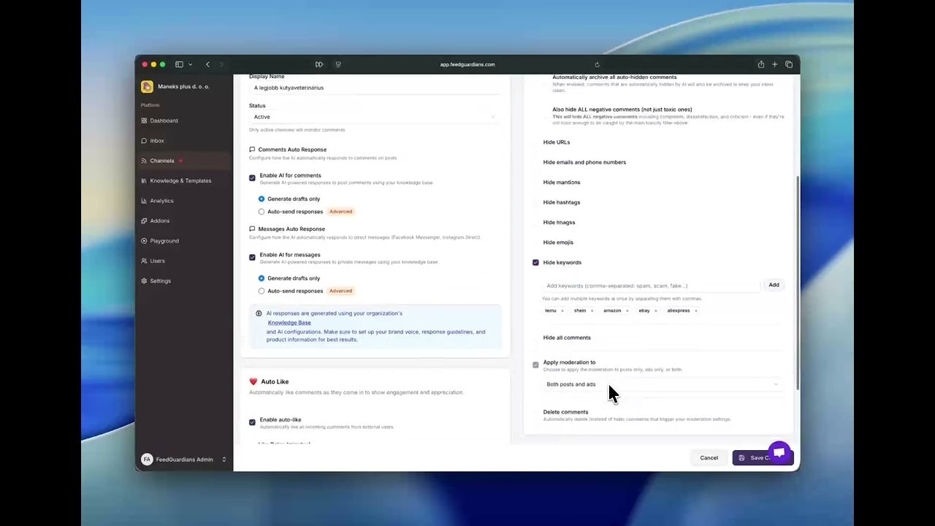Go back with browser back arrow
This screenshot has width=935, height=526.
[207, 64]
